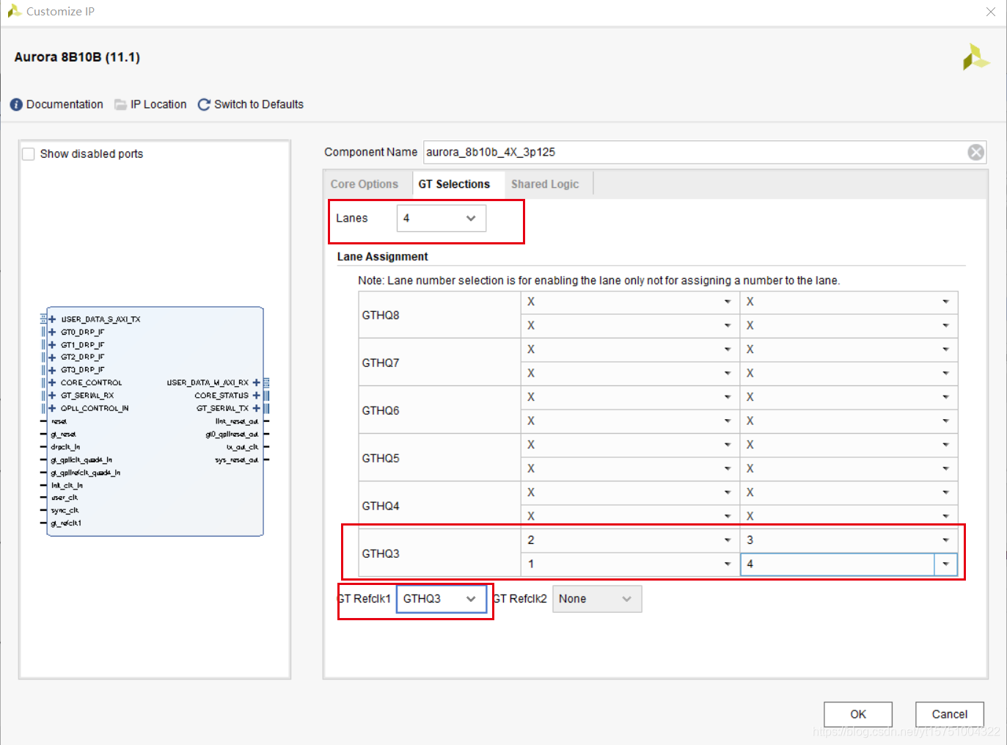Select the gt0_qpllreset_out port
Image resolution: width=1007 pixels, height=745 pixels.
point(232,435)
